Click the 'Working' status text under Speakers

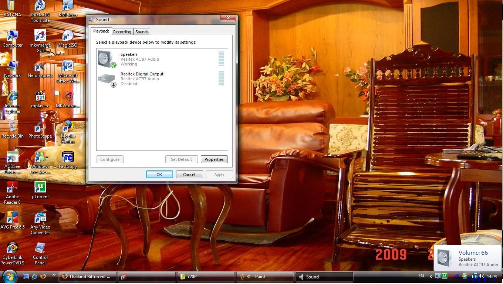click(129, 64)
